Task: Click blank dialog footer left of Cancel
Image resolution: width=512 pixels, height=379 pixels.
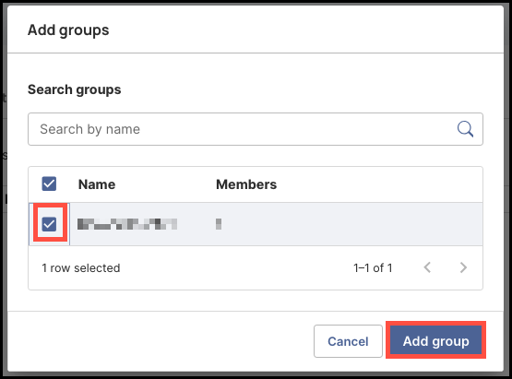Action: pyautogui.click(x=160, y=341)
